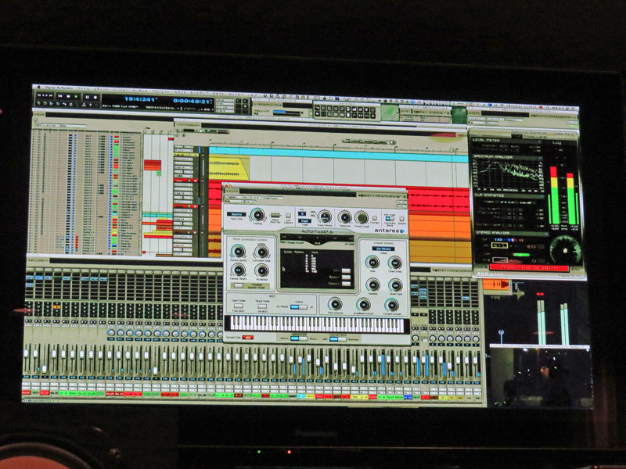Image resolution: width=626 pixels, height=469 pixels.
Task: Click the Auto-Tune Options button
Action: click(x=401, y=219)
